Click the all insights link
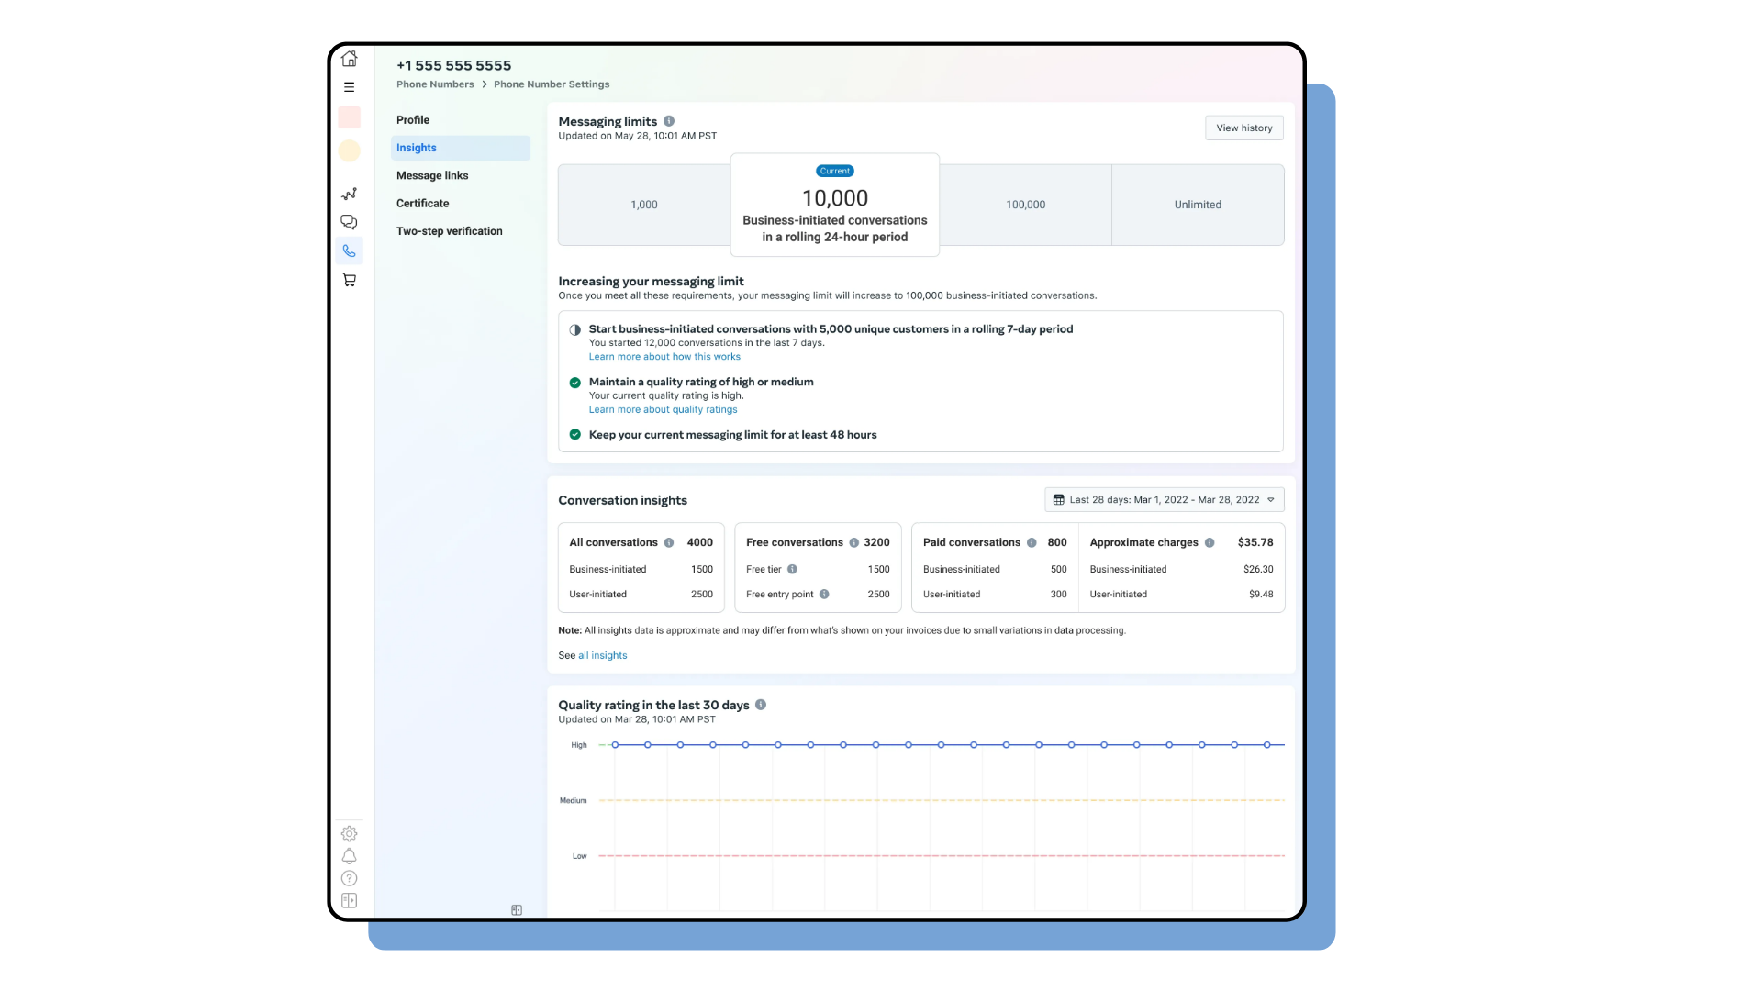Screen dimensions: 1762x991 click(603, 654)
